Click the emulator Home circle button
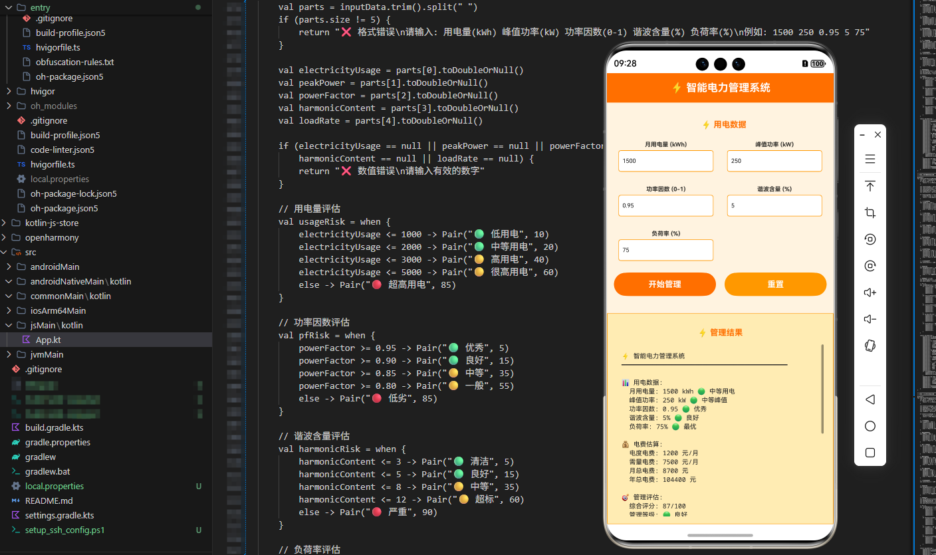This screenshot has height=555, width=936. [x=870, y=426]
